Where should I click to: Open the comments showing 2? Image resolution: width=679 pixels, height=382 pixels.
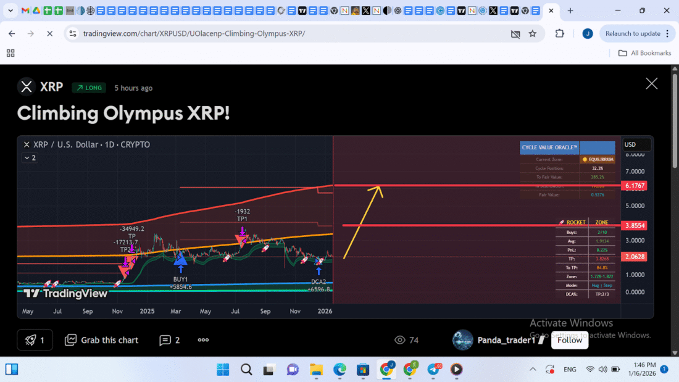click(x=169, y=340)
